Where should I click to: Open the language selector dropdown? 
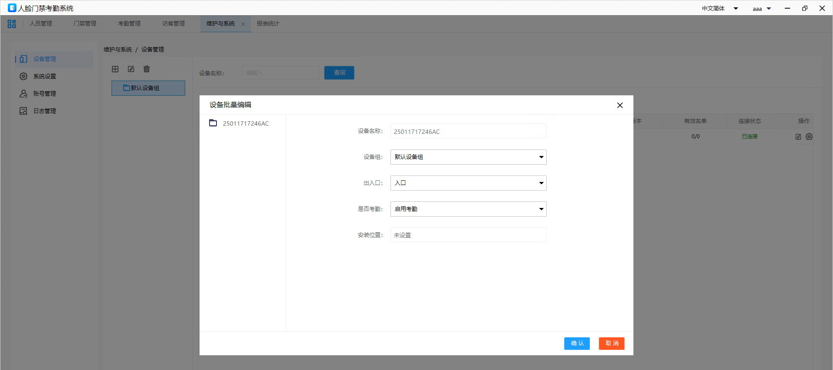tap(720, 9)
